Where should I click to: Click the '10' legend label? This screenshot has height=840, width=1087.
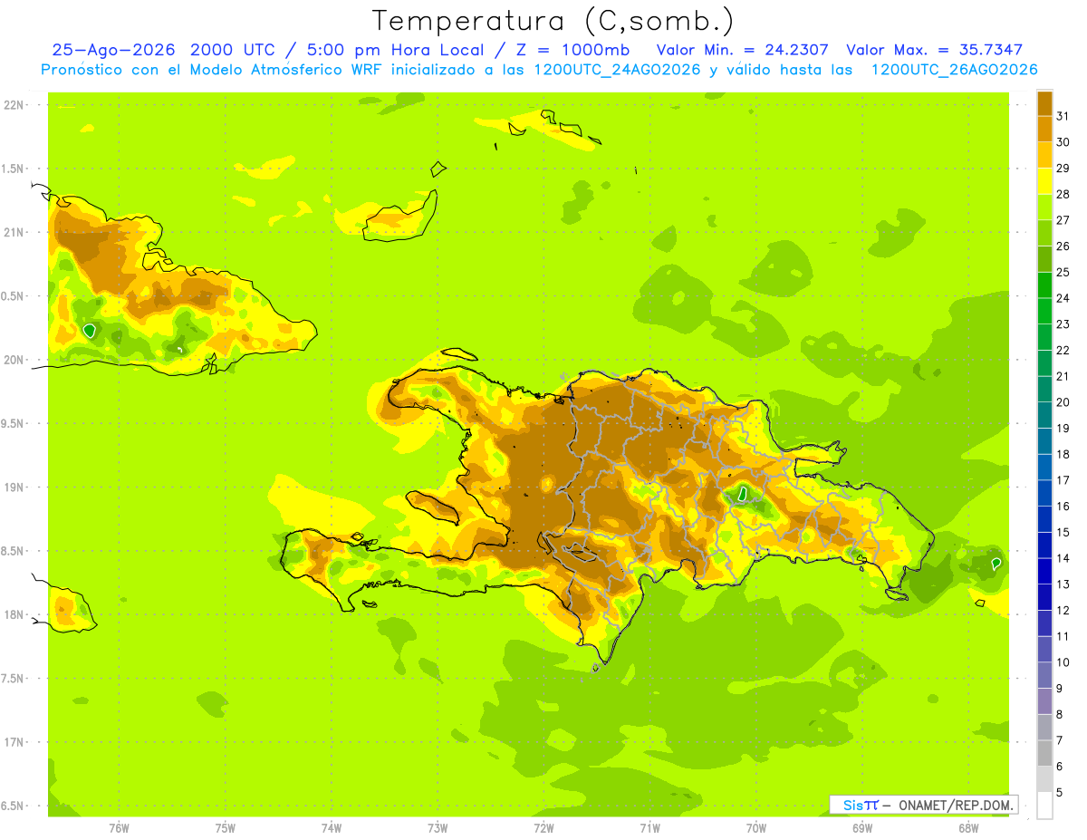(1063, 662)
